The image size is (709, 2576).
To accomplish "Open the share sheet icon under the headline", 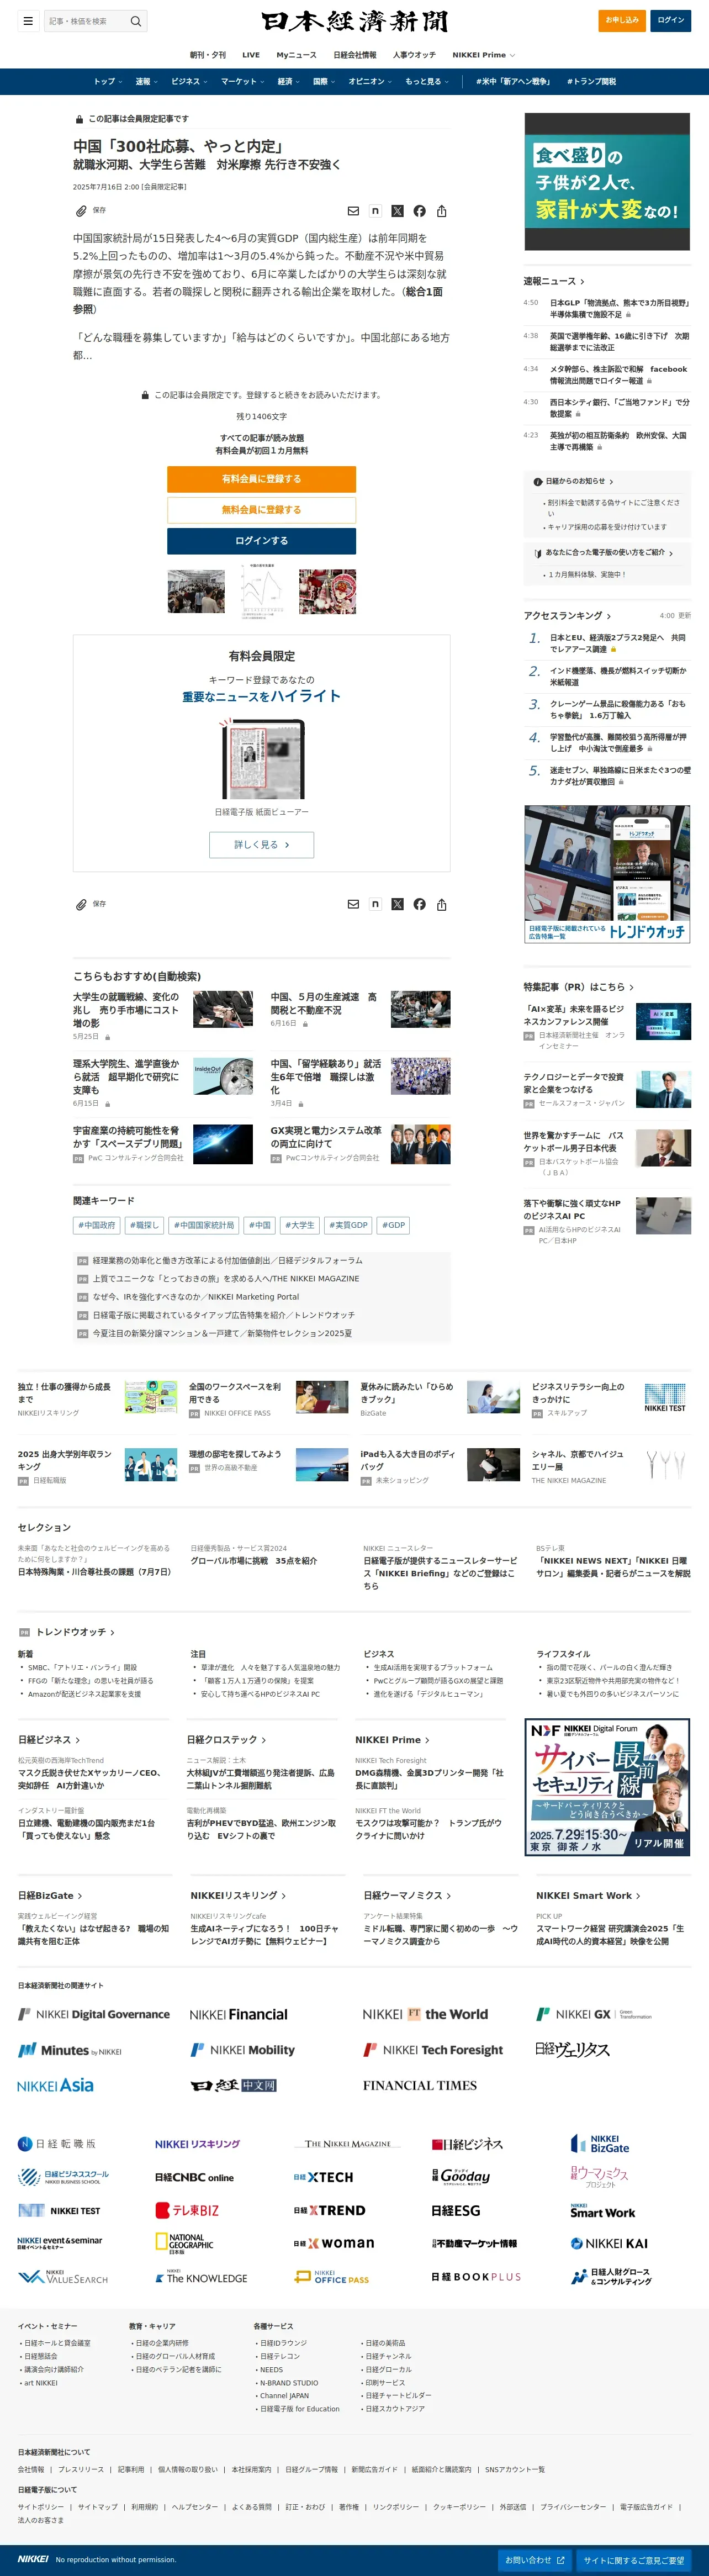I will [x=441, y=211].
